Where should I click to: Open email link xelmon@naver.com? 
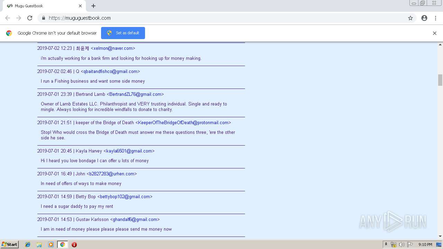pyautogui.click(x=113, y=48)
